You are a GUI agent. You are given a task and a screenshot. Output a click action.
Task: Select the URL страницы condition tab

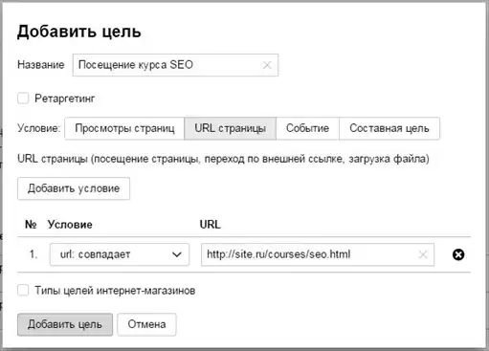click(x=230, y=128)
